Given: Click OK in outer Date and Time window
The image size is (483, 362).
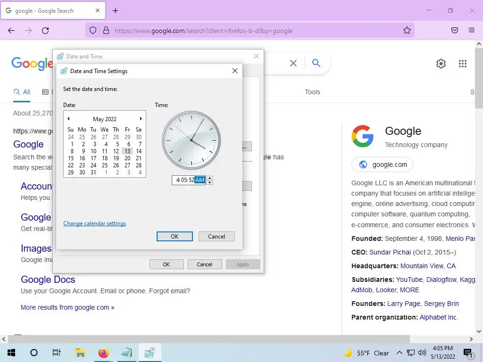Looking at the screenshot, I should 167,264.
